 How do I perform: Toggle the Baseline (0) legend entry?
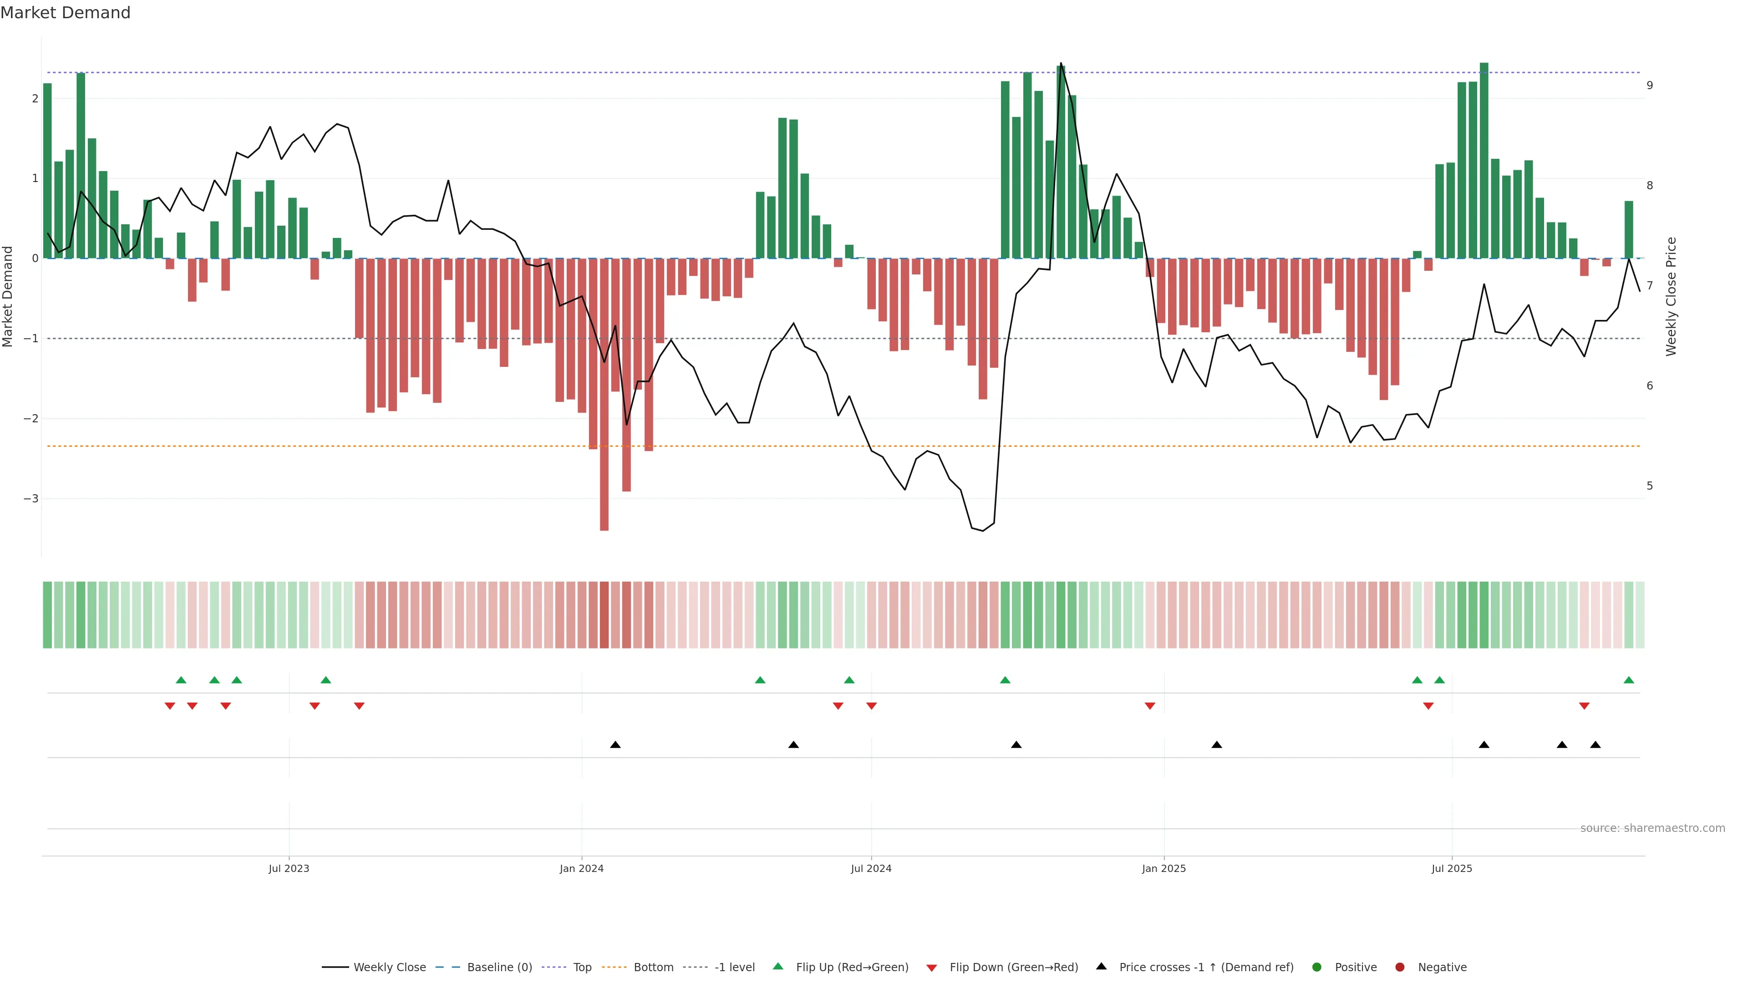click(x=499, y=967)
